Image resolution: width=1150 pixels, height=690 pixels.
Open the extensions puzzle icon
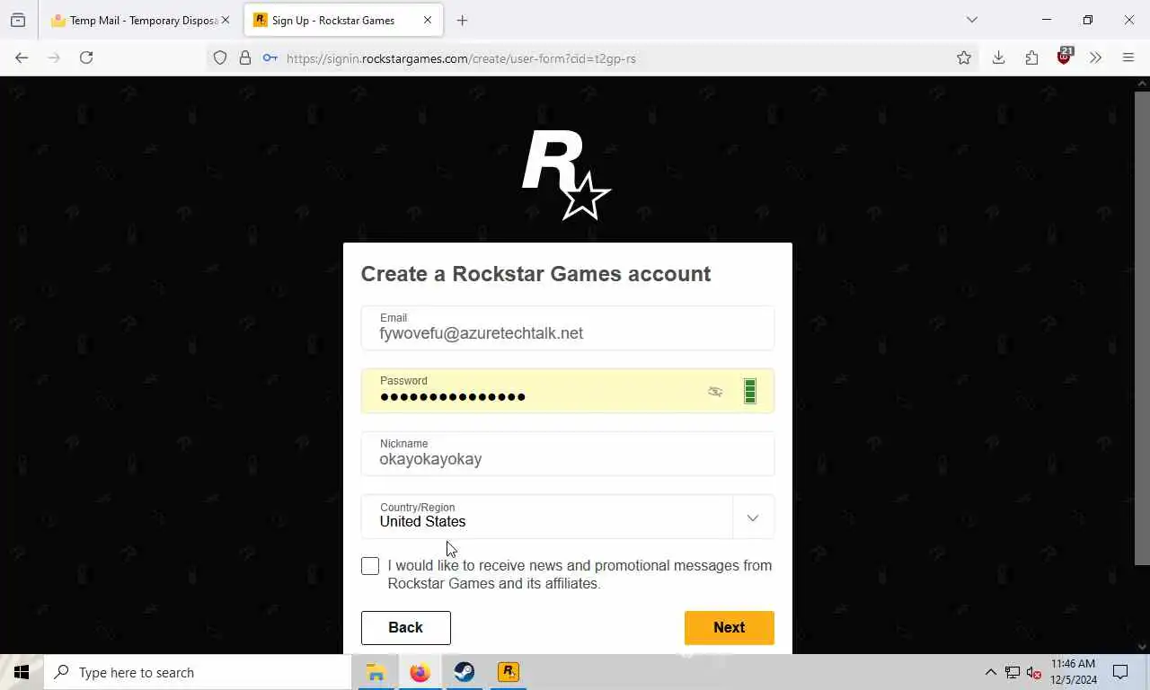click(x=1031, y=57)
